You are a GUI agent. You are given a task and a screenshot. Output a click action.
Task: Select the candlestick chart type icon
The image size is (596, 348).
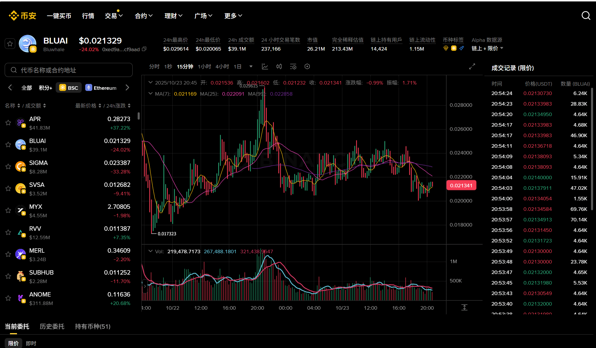(x=279, y=67)
